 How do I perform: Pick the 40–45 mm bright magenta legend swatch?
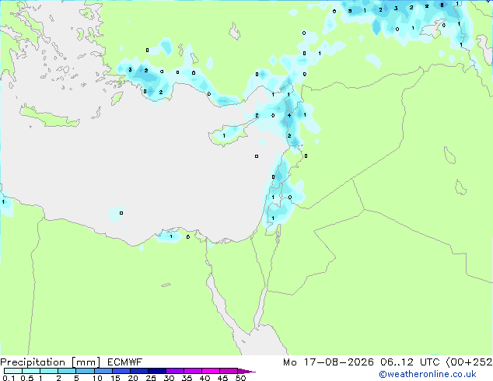pos(211,371)
